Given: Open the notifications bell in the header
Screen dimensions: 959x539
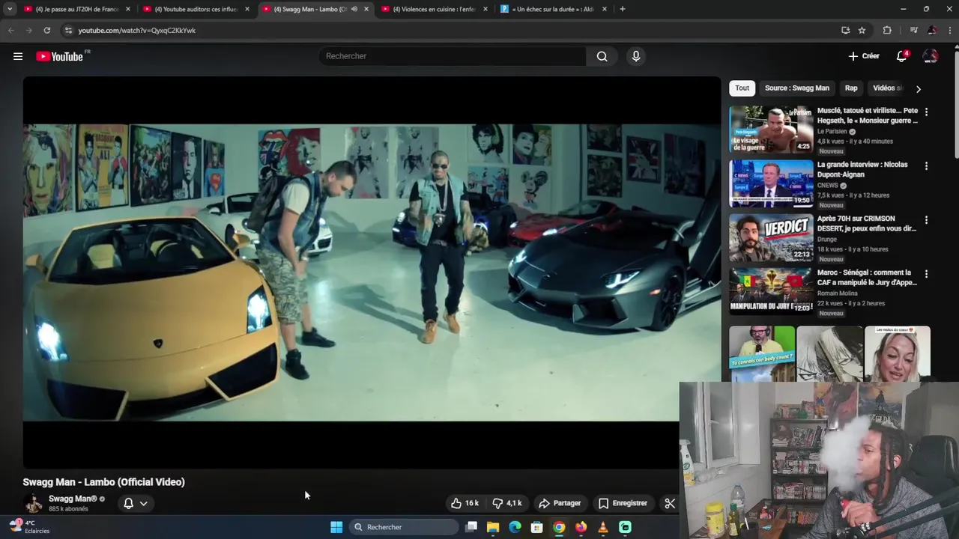Looking at the screenshot, I should tap(902, 56).
